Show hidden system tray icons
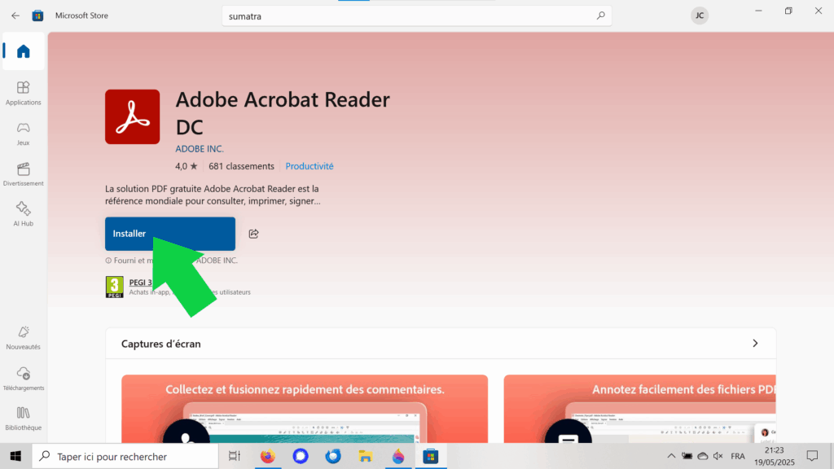Viewport: 834px width, 469px height. pos(671,456)
